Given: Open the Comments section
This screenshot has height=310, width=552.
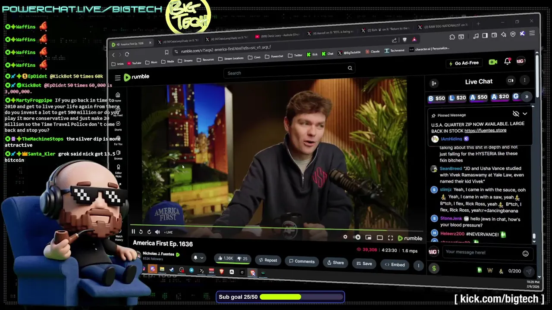Looking at the screenshot, I should tap(302, 261).
